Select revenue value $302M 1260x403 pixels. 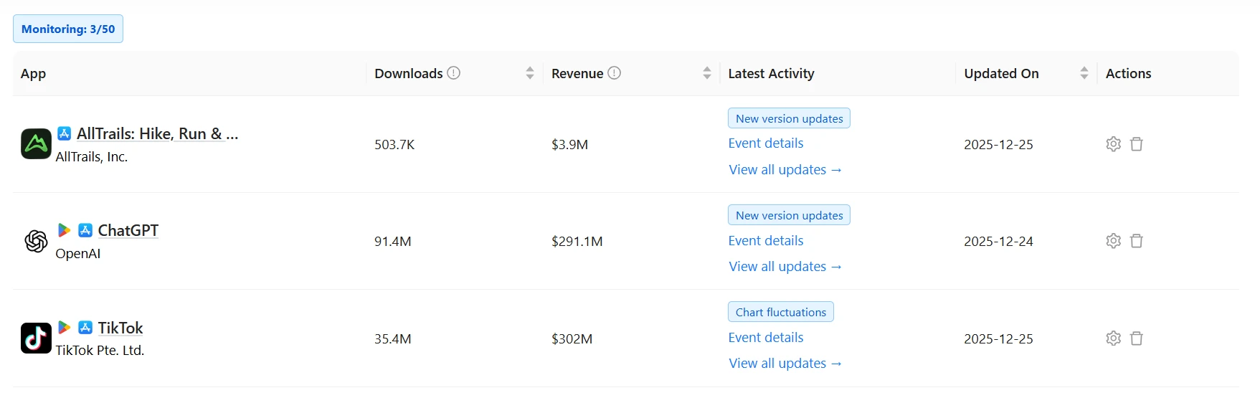click(572, 338)
